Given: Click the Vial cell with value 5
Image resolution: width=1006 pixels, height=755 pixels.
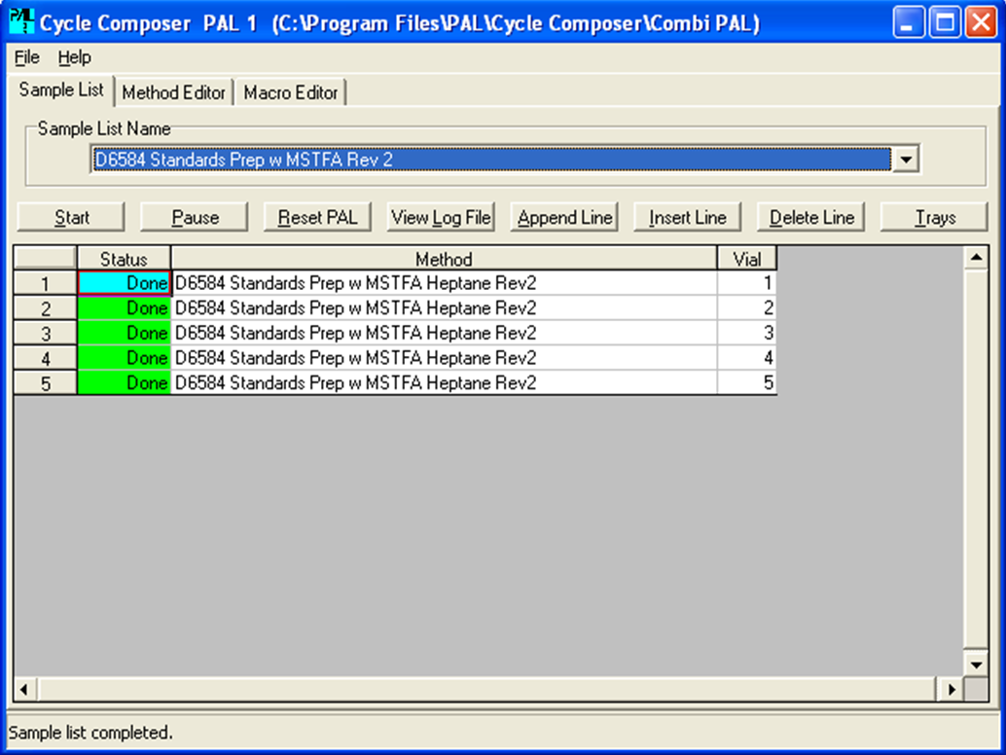Looking at the screenshot, I should 747,383.
